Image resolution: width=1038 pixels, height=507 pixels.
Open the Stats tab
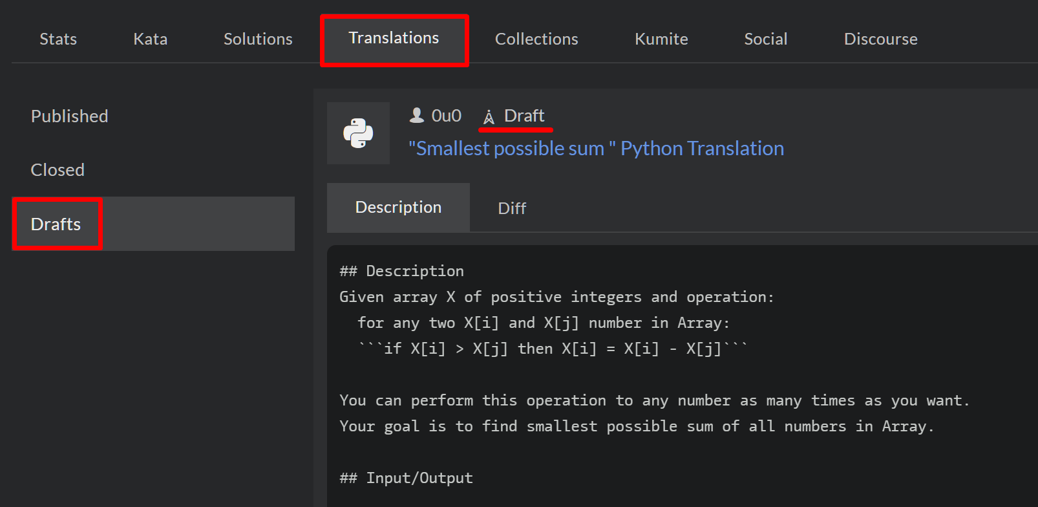point(58,39)
